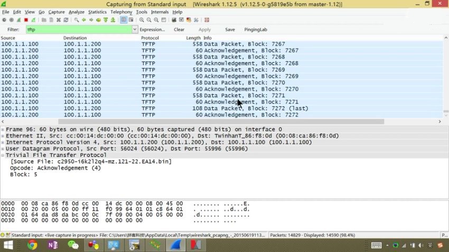Restart the running live capture
449x252 pixels.
(x=33, y=20)
